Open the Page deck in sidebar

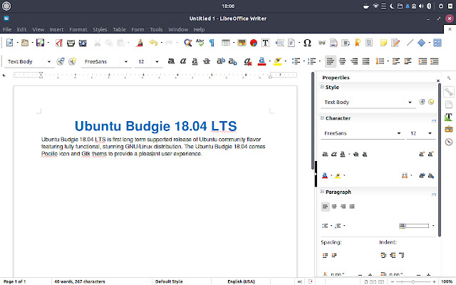click(x=449, y=104)
